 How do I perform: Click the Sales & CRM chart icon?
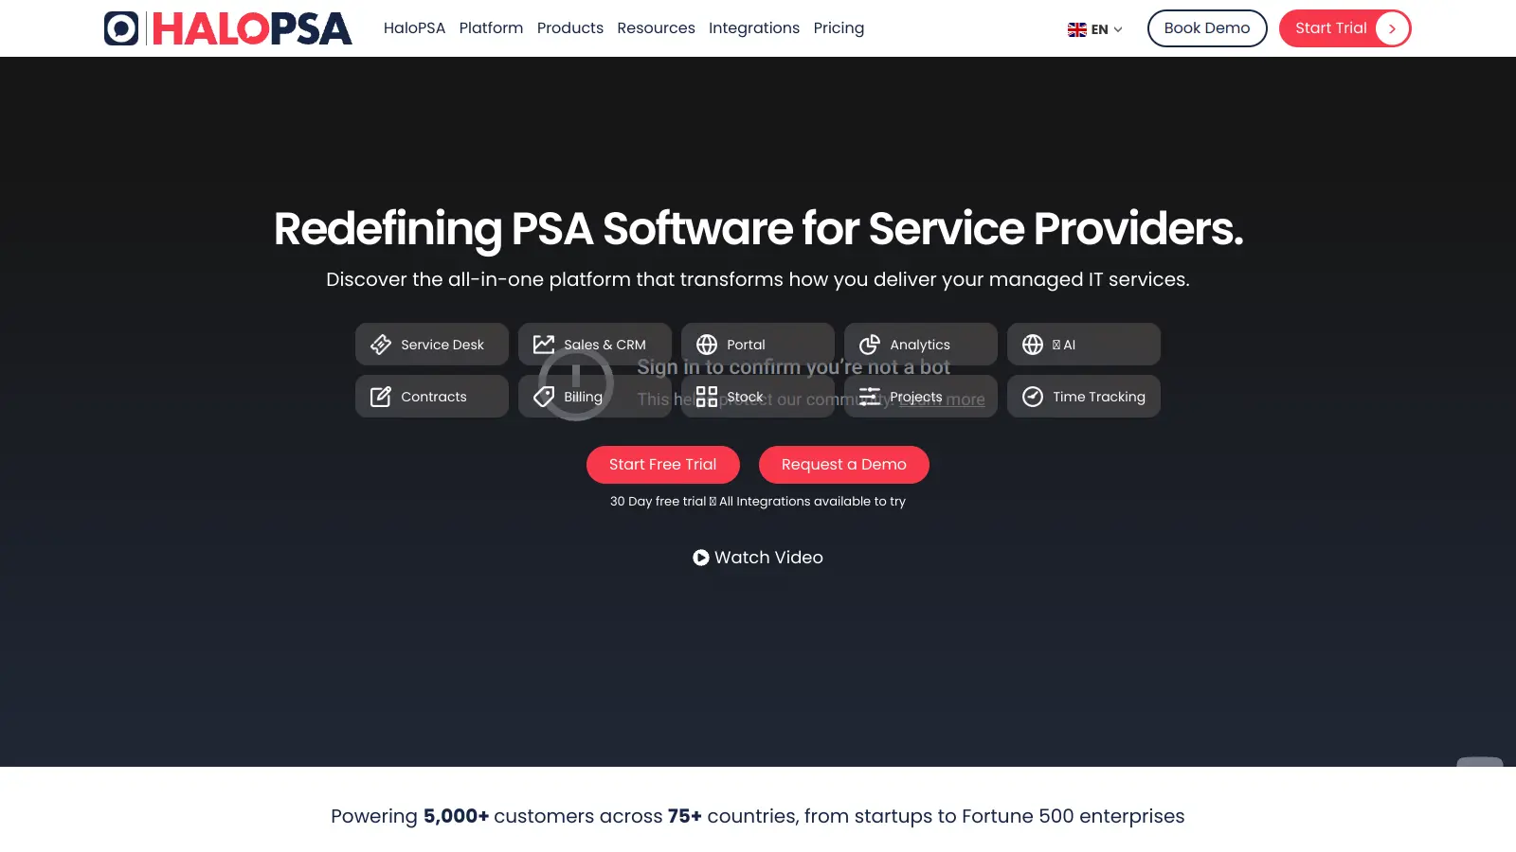pos(543,344)
